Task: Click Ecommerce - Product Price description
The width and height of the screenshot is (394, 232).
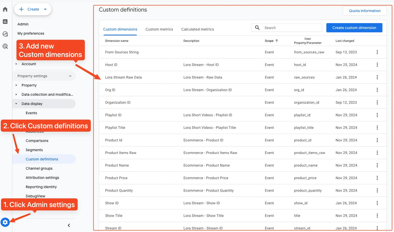Action: [x=206, y=178]
